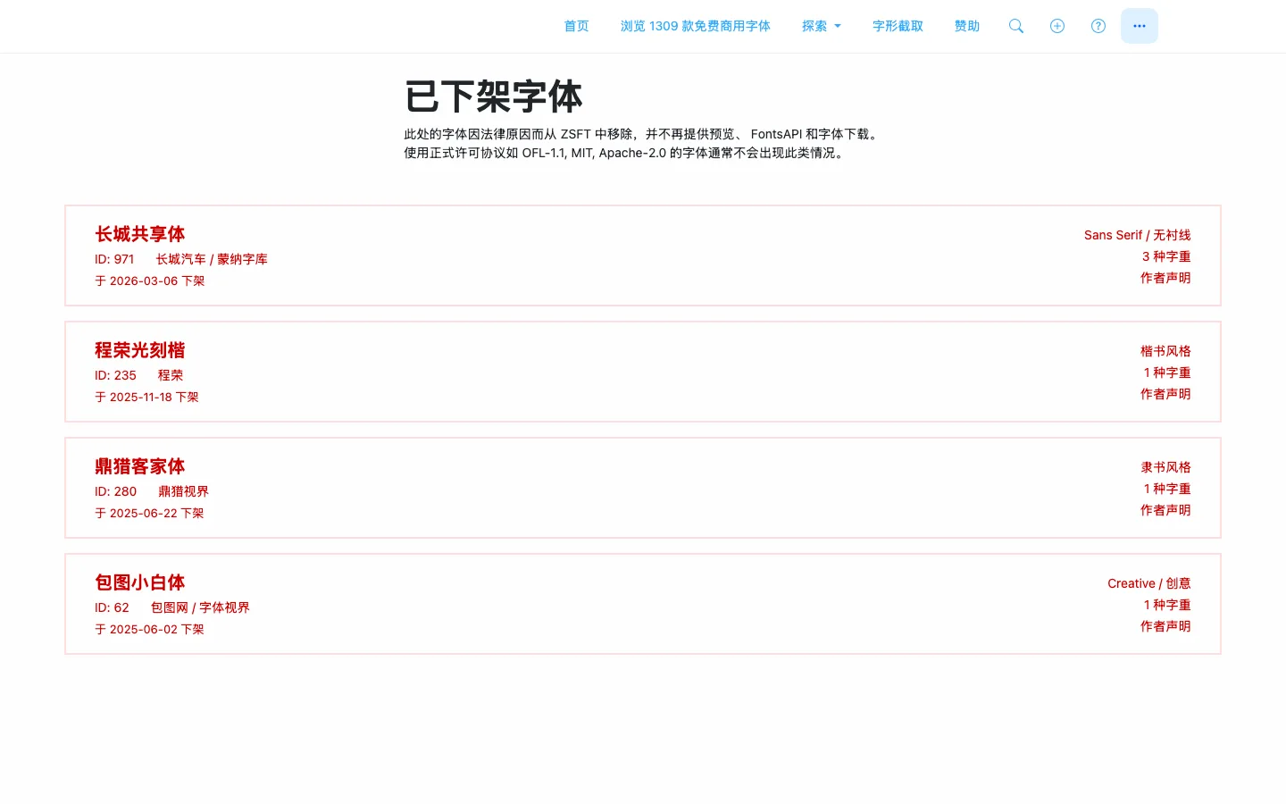Click 作者声明 in 程荣光刻楷 card
This screenshot has width=1286, height=804.
(1165, 394)
